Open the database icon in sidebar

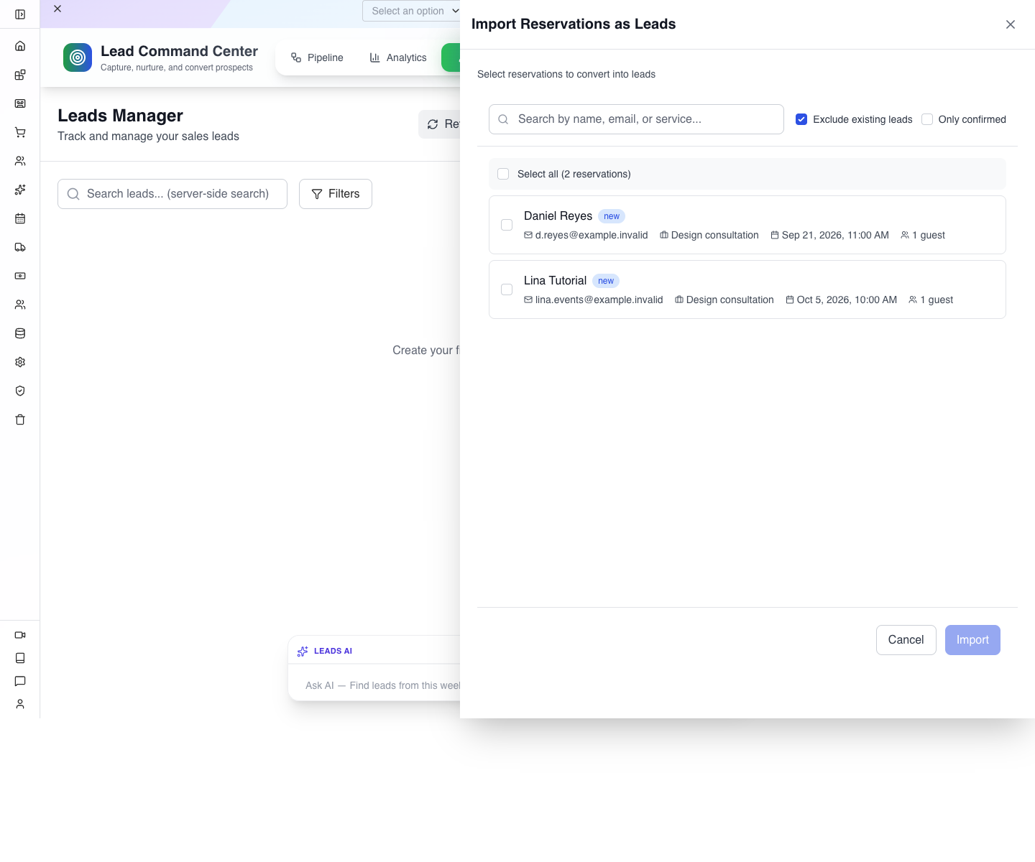20,333
